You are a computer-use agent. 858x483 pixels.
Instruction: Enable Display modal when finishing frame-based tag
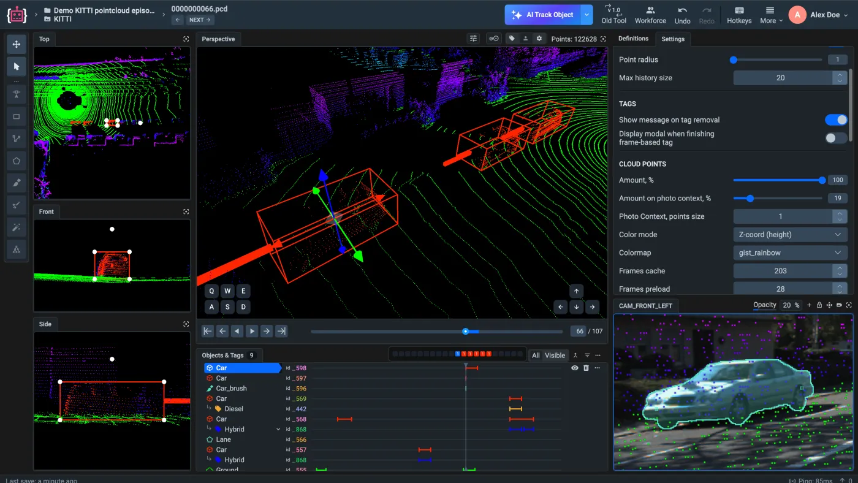(836, 138)
